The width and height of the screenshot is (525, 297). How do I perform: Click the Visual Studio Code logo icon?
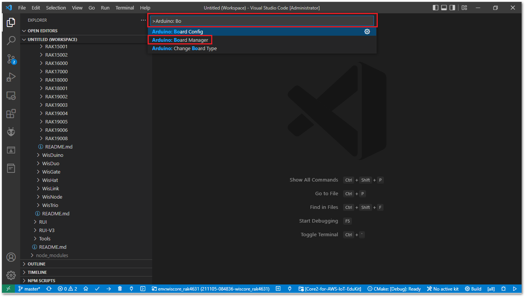click(x=9, y=8)
